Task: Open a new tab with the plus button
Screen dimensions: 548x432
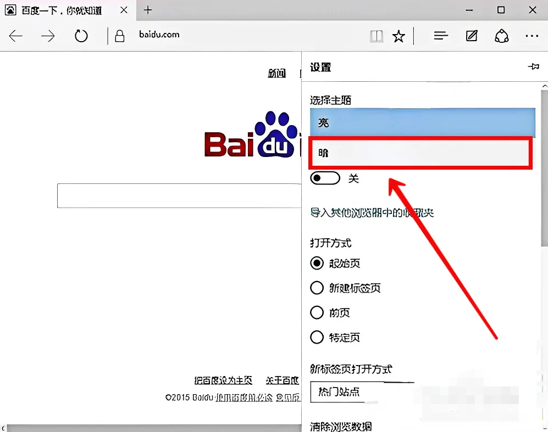Action: point(148,10)
